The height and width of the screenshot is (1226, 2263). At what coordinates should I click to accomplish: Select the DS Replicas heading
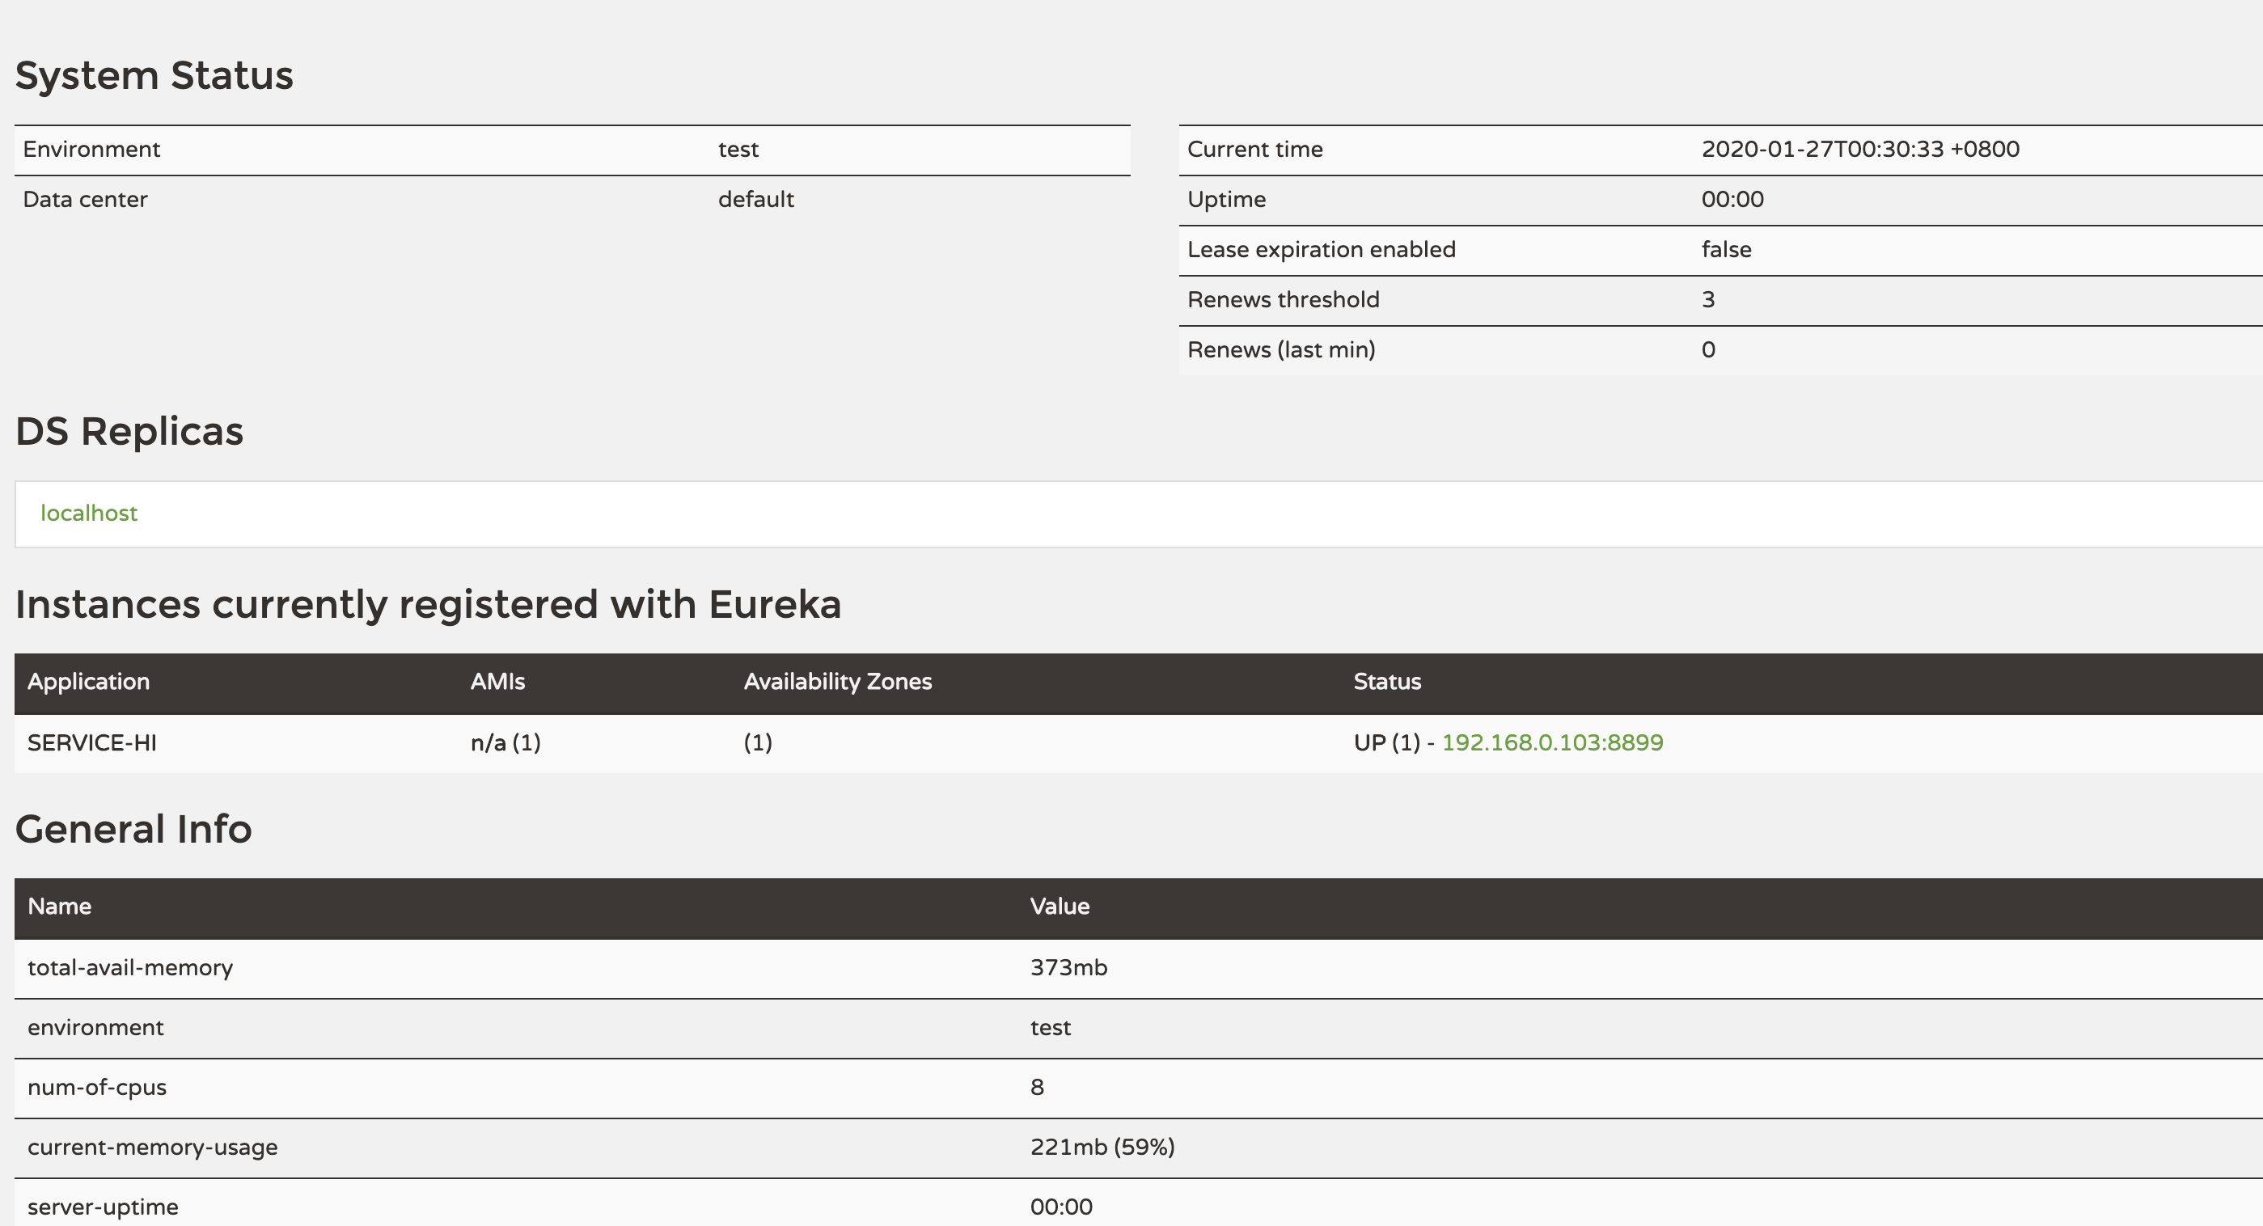point(129,431)
